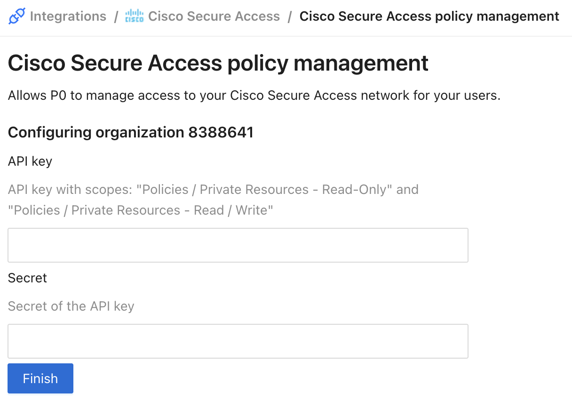Image resolution: width=572 pixels, height=401 pixels.
Task: Click the API key field label
Action: 30,161
